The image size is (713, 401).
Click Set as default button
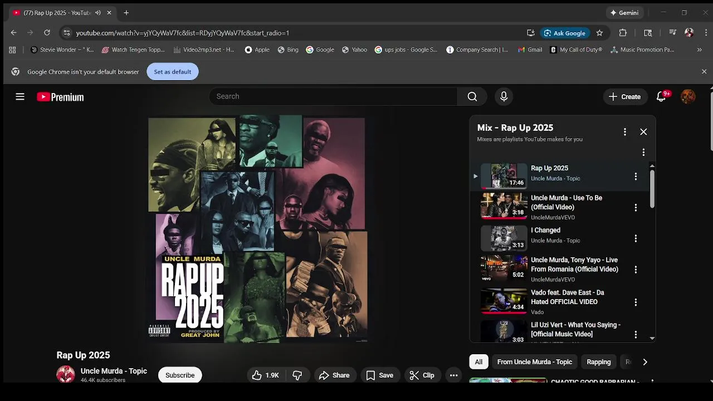tap(173, 72)
